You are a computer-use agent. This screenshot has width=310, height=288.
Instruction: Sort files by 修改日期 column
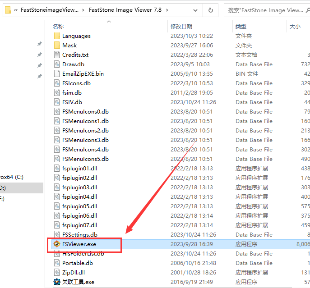tap(181, 26)
